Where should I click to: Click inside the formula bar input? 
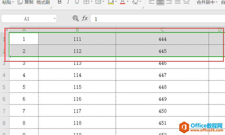pyautogui.click(x=157, y=19)
